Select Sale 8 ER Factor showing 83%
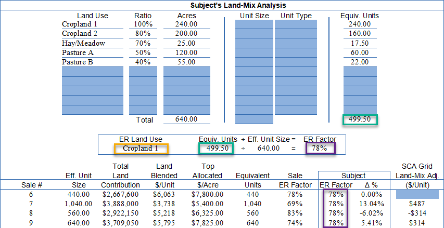 point(295,213)
